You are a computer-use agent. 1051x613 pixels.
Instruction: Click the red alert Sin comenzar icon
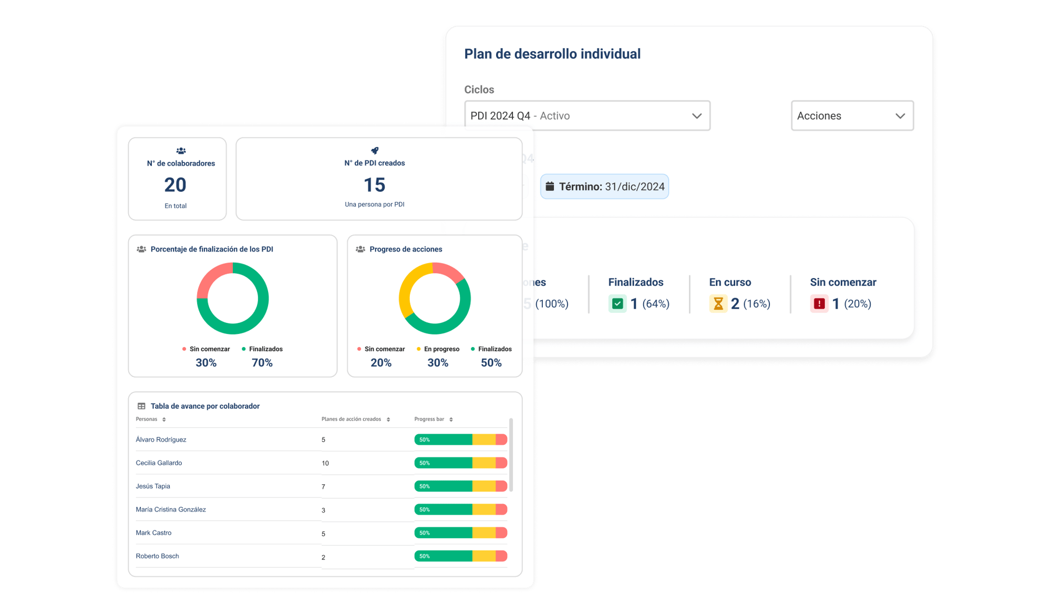click(x=819, y=303)
